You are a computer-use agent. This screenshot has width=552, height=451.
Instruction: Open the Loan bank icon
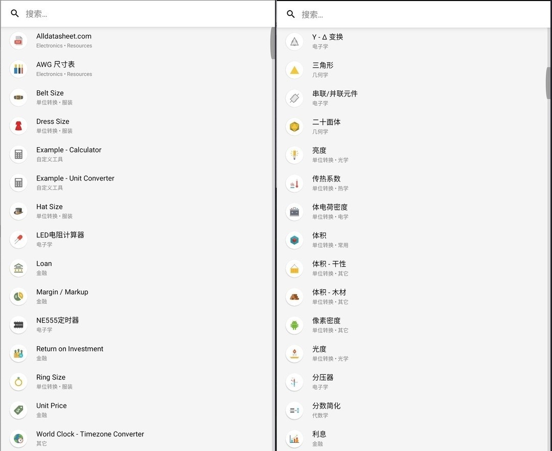18,268
